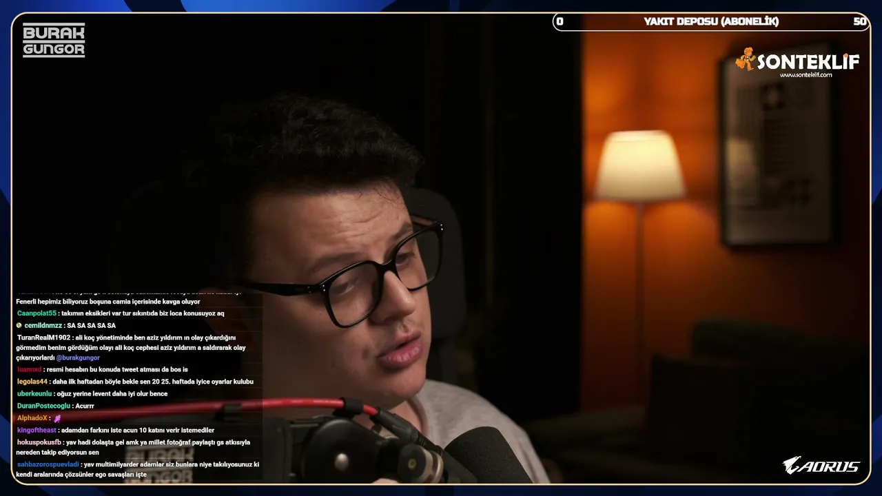Select chat username cemildnmzz
The width and height of the screenshot is (882, 496).
(43, 325)
